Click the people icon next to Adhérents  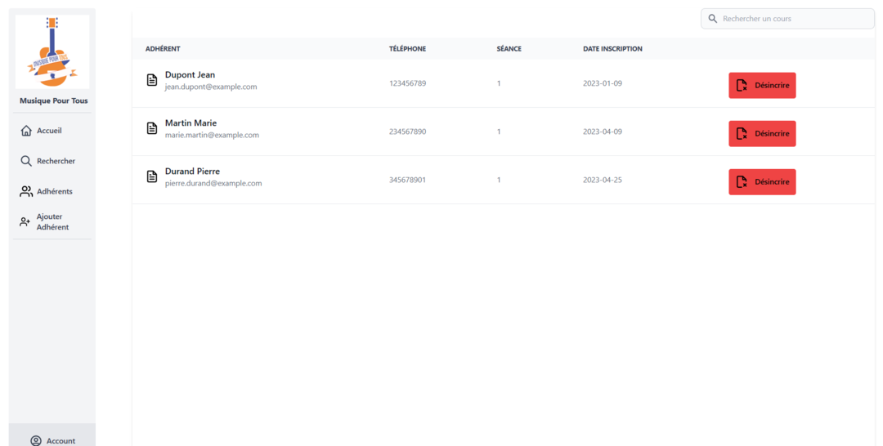pyautogui.click(x=26, y=191)
